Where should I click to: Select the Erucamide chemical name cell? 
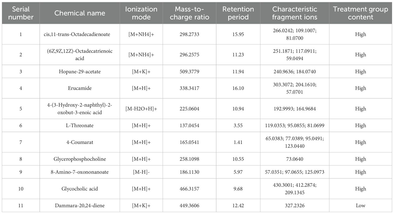click(x=80, y=88)
